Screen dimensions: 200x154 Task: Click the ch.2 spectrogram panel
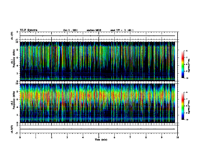(x=97, y=103)
